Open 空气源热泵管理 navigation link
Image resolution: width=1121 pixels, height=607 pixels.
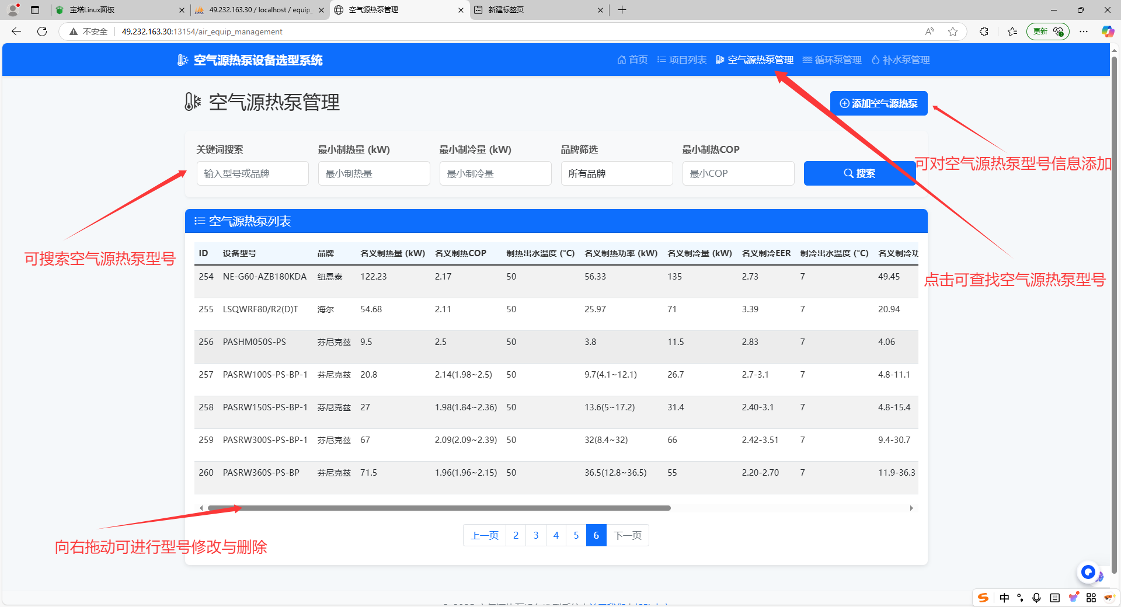point(754,60)
